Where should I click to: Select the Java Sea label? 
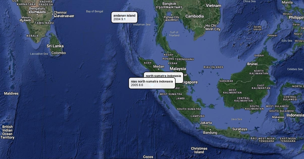click(236, 119)
